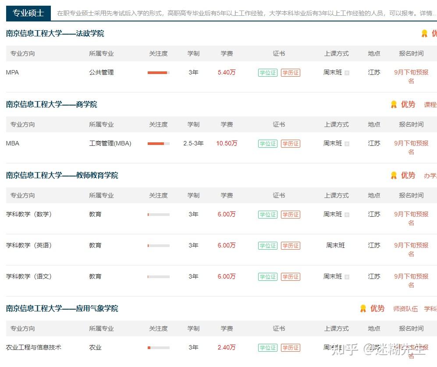This screenshot has height=367, width=437.
Task: Click 学位证 badge in 学科教学(英语) row
Action: [x=268, y=246]
